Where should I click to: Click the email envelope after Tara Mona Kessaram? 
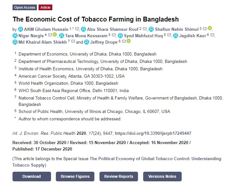114,35
